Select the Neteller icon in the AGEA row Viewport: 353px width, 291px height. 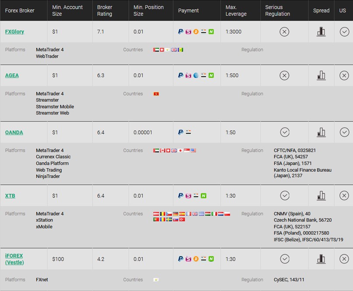click(x=211, y=76)
